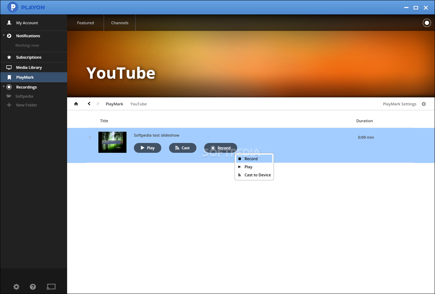Click the 0:09 min duration value
This screenshot has width=435, height=294.
(x=366, y=137)
